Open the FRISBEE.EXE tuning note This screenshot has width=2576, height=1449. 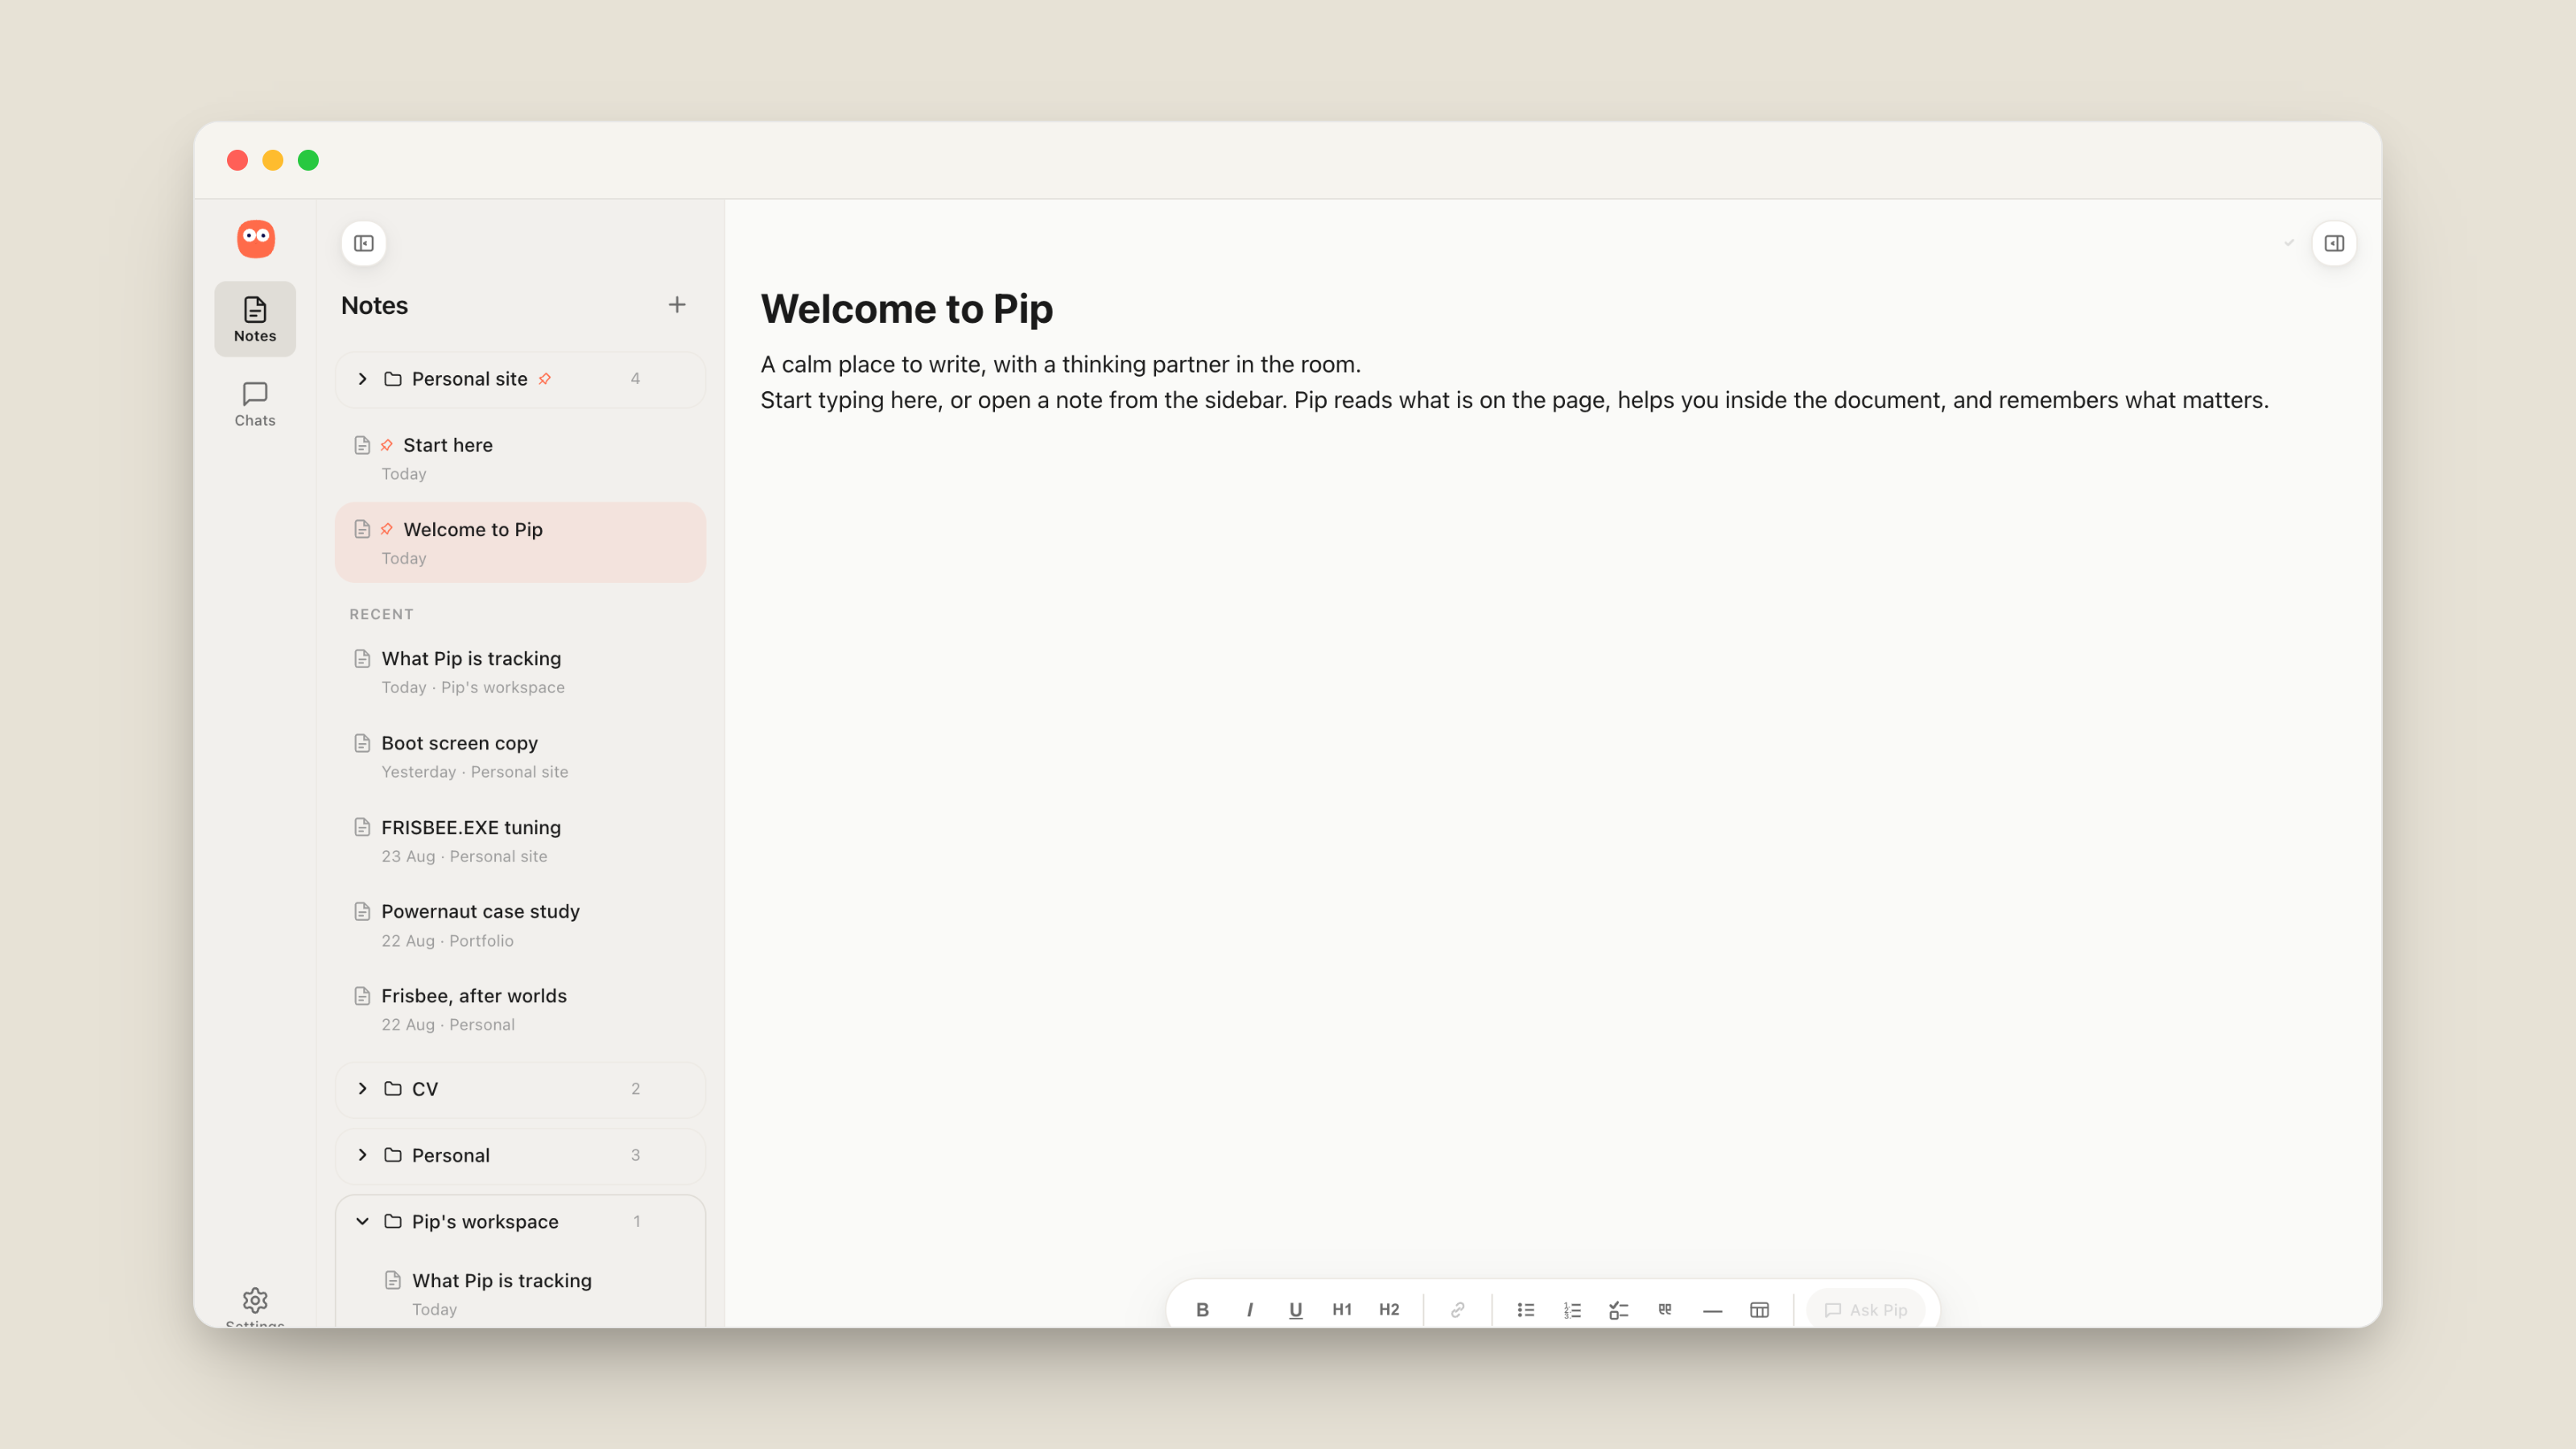point(520,841)
